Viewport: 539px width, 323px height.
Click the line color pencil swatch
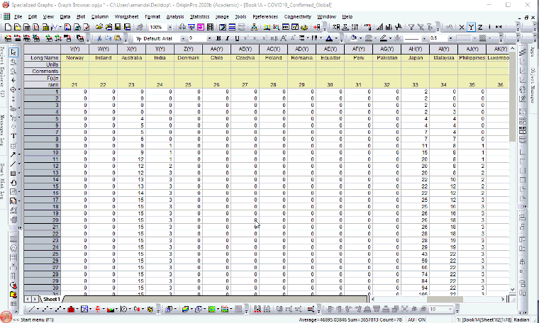384,38
